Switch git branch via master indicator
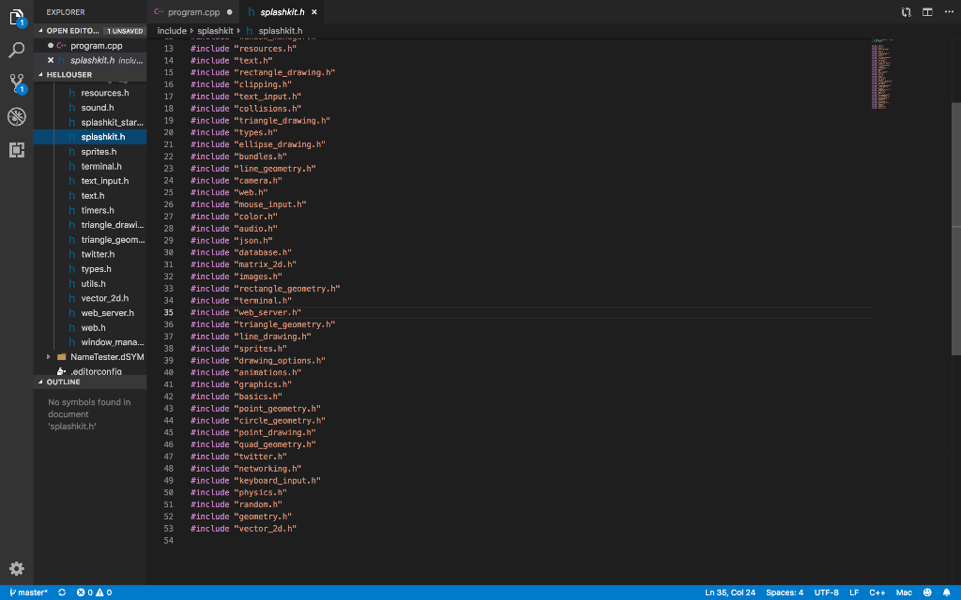The image size is (961, 600). [30, 592]
